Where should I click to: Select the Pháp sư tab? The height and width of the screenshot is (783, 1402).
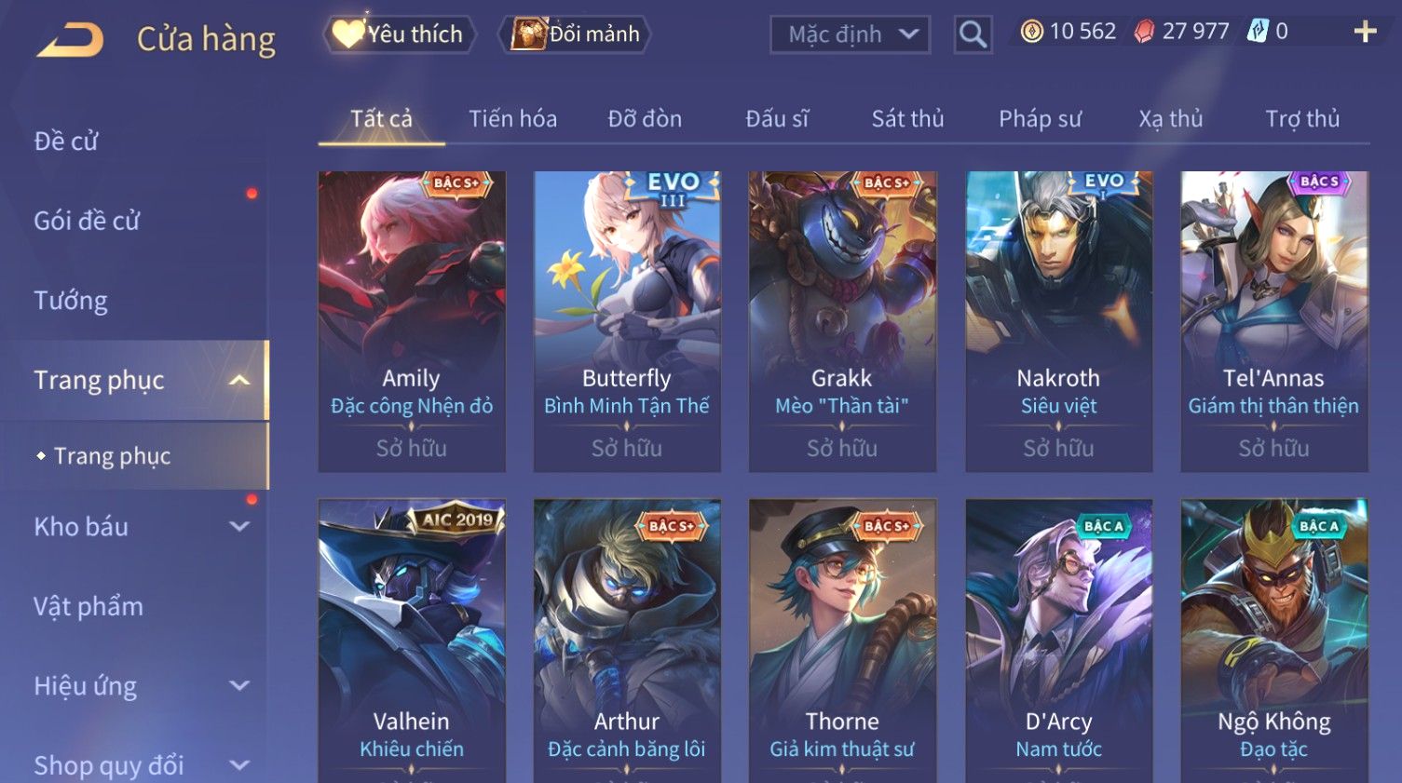[1040, 119]
